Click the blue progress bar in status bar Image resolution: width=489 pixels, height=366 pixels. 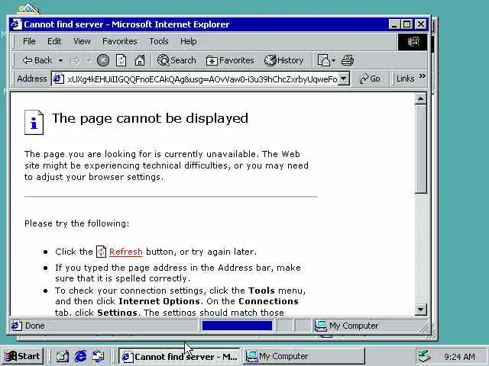pos(237,326)
